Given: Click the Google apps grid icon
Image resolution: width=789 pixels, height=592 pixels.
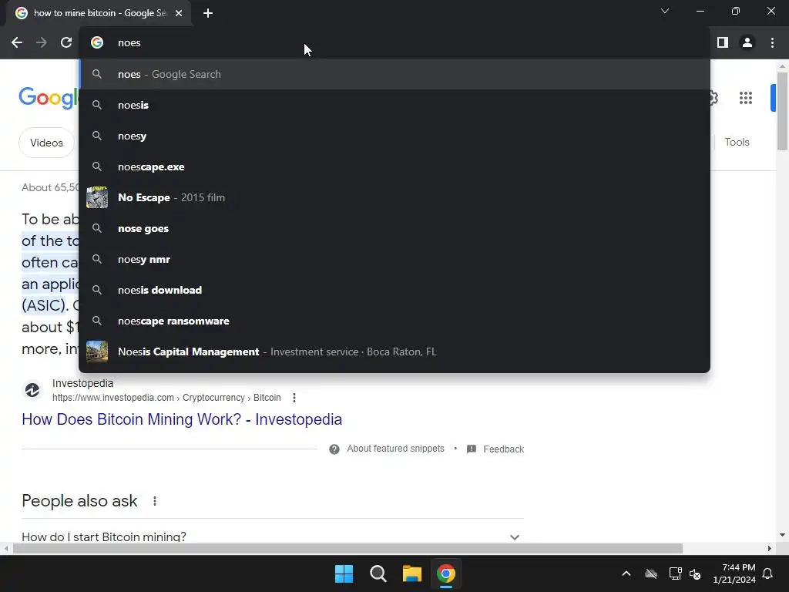Looking at the screenshot, I should (x=746, y=98).
